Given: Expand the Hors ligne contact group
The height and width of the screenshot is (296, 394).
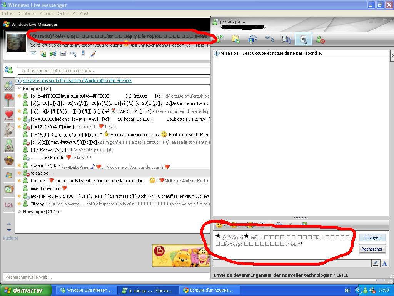Looking at the screenshot, I should [x=20, y=212].
